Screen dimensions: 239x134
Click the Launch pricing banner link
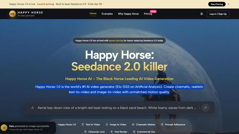pyautogui.click(x=45, y=4)
